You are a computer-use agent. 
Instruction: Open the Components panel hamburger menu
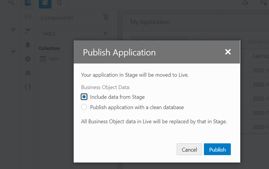pyautogui.click(x=106, y=17)
